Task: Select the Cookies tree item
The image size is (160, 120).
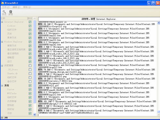Action: (x=11, y=26)
